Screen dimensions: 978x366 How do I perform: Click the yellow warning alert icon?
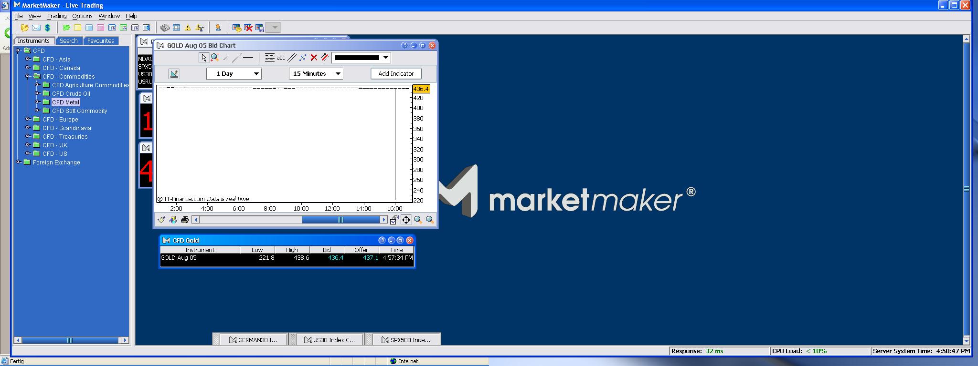pyautogui.click(x=188, y=28)
